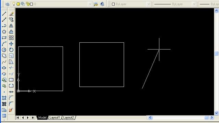The image size is (219, 123).
Task: Jump to the first layout tab
Action: (x=18, y=118)
